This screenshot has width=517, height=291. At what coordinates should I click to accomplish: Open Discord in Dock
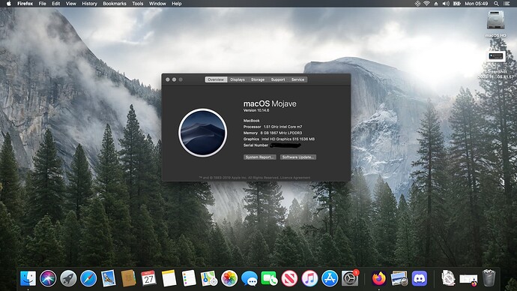point(420,278)
